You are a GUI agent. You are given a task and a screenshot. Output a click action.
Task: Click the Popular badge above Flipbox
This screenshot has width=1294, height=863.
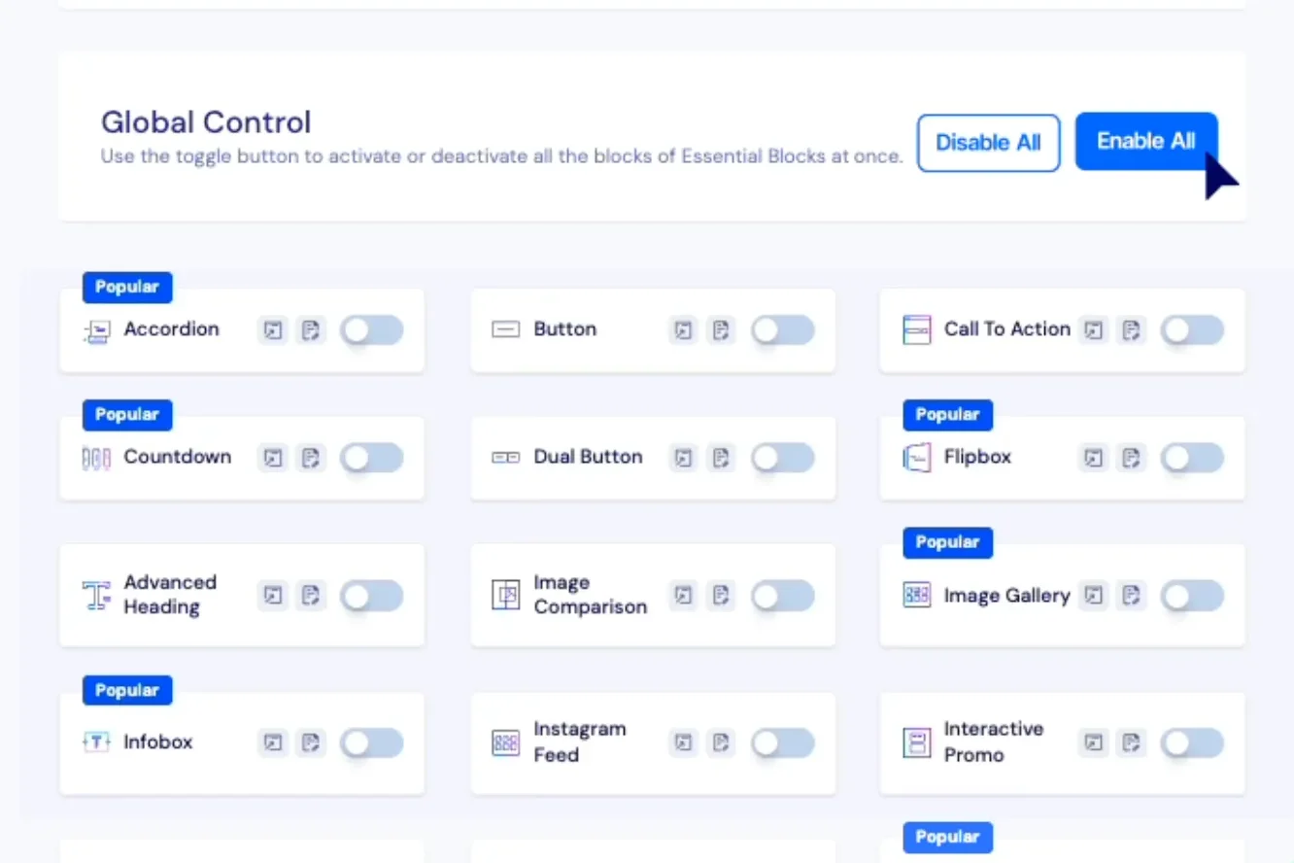point(947,415)
